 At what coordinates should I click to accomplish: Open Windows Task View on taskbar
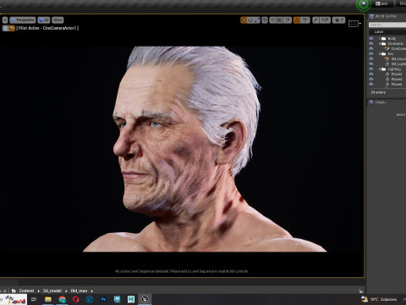click(x=34, y=299)
